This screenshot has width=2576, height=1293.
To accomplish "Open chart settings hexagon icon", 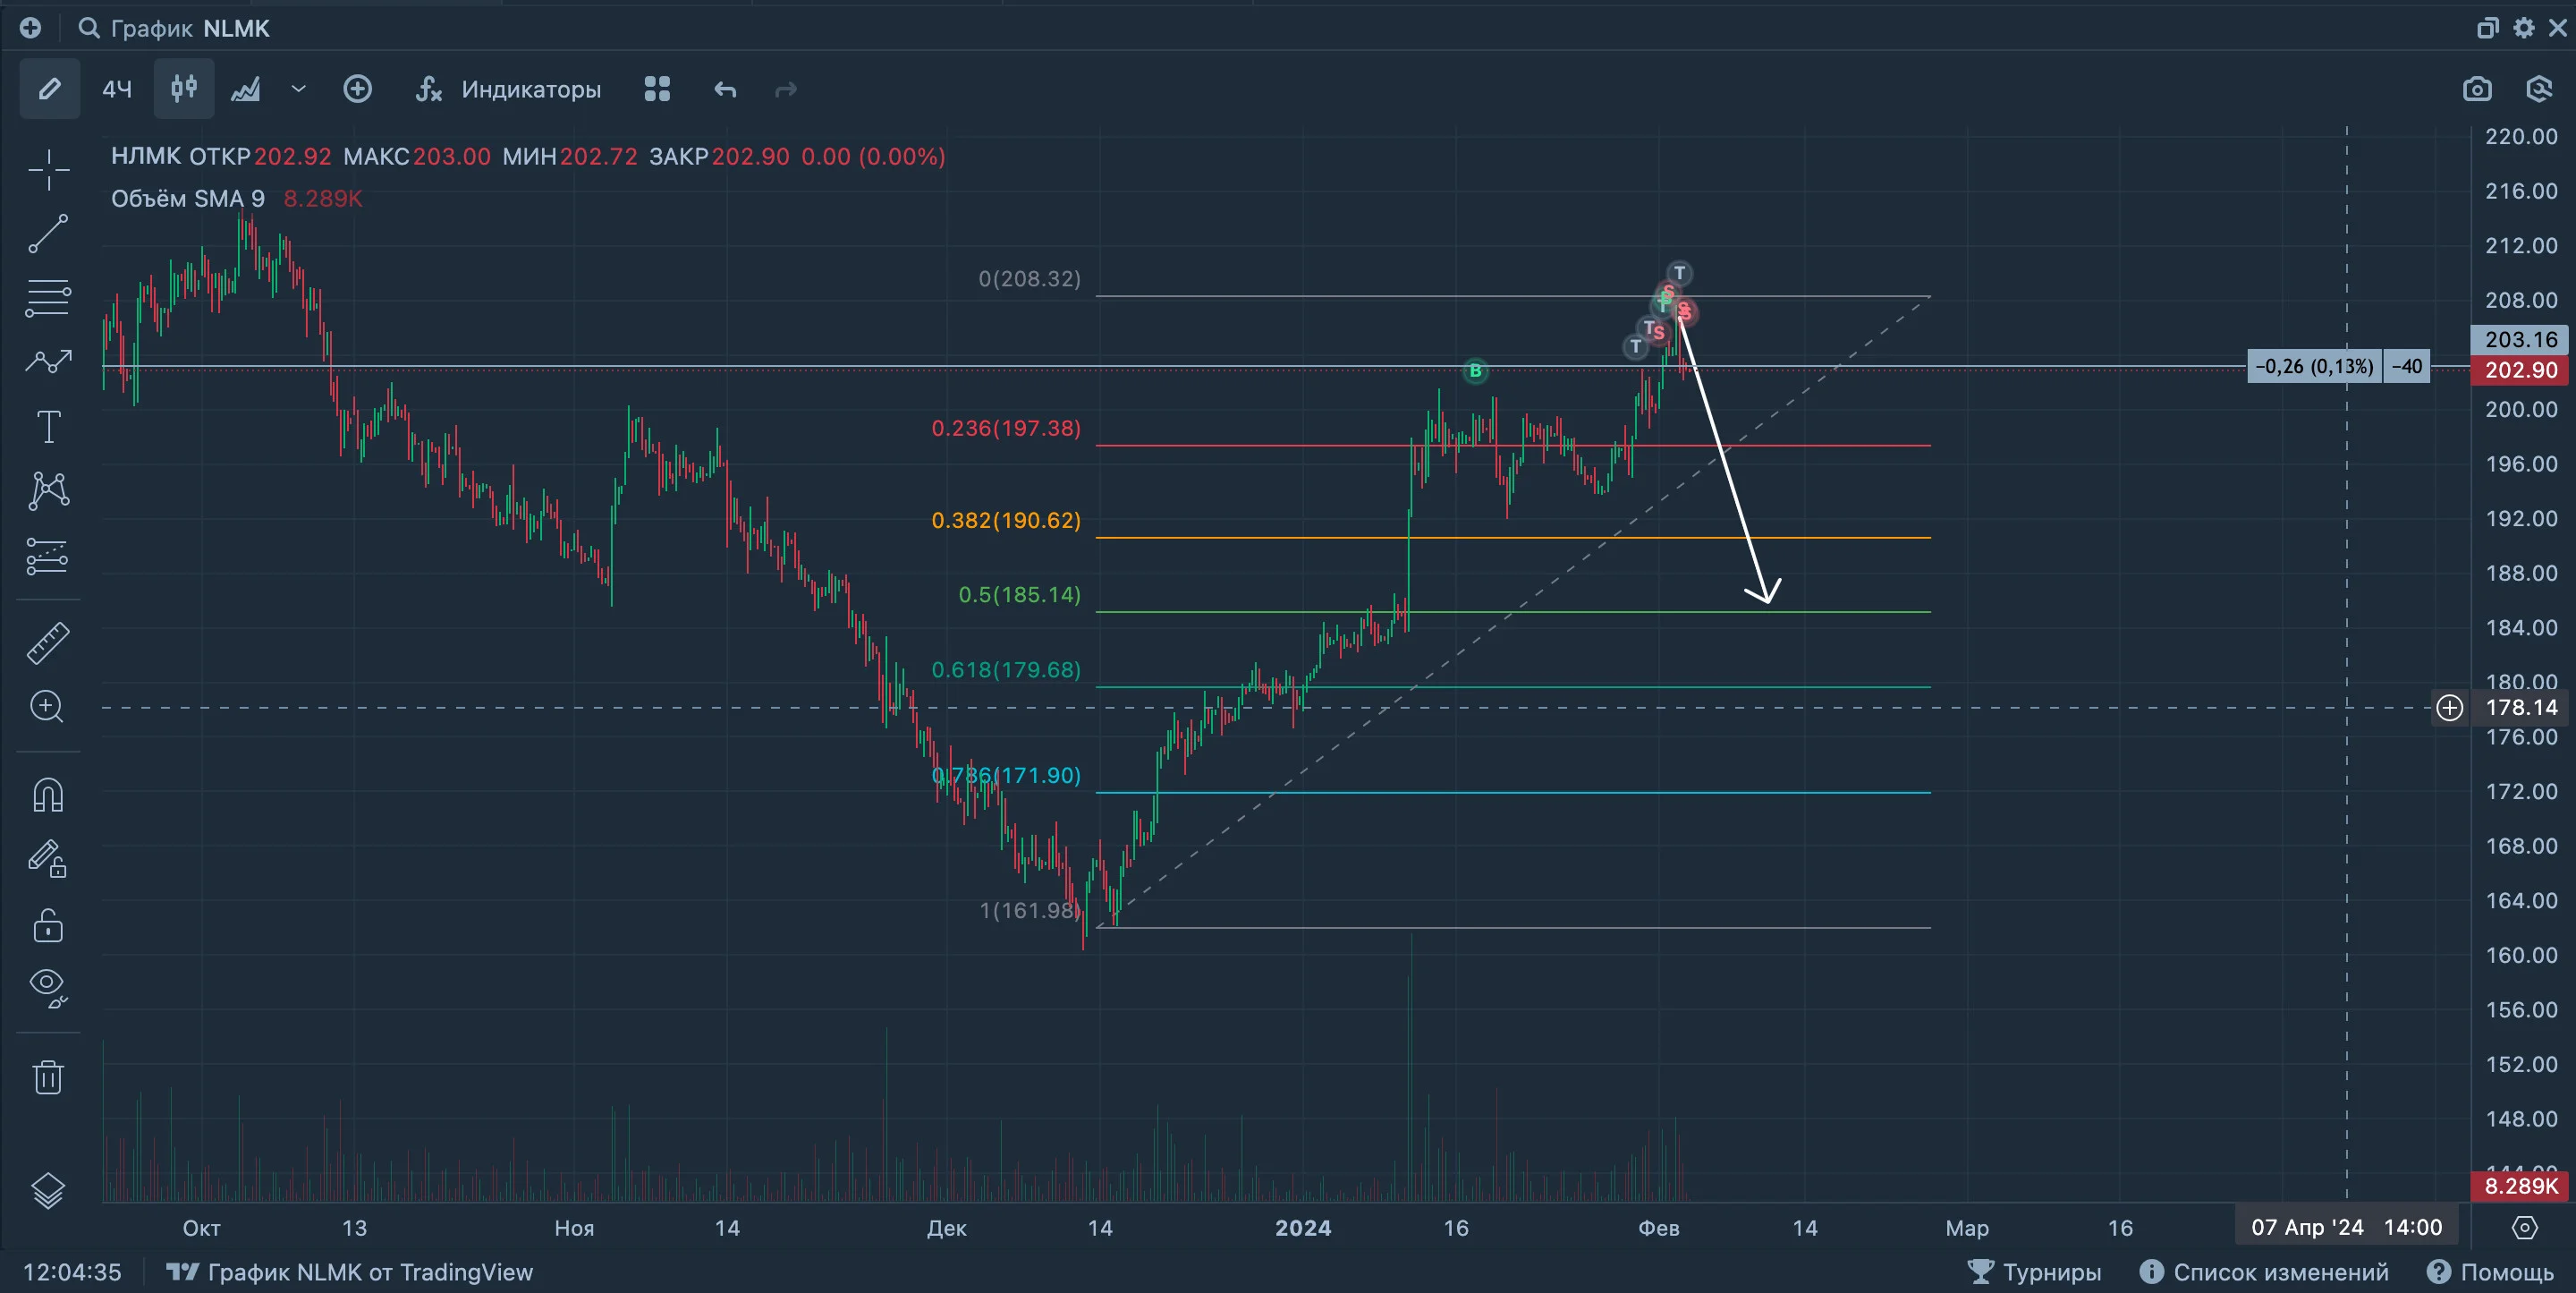I will coord(2539,89).
